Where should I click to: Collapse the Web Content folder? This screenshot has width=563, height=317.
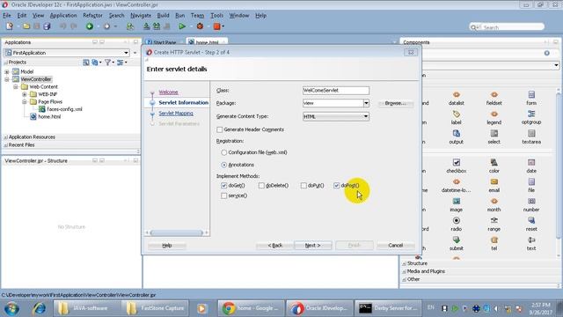pyautogui.click(x=16, y=87)
